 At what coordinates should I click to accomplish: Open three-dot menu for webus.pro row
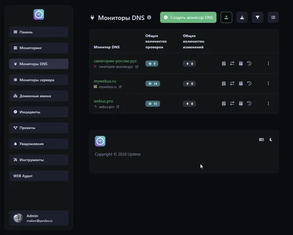coord(268,103)
